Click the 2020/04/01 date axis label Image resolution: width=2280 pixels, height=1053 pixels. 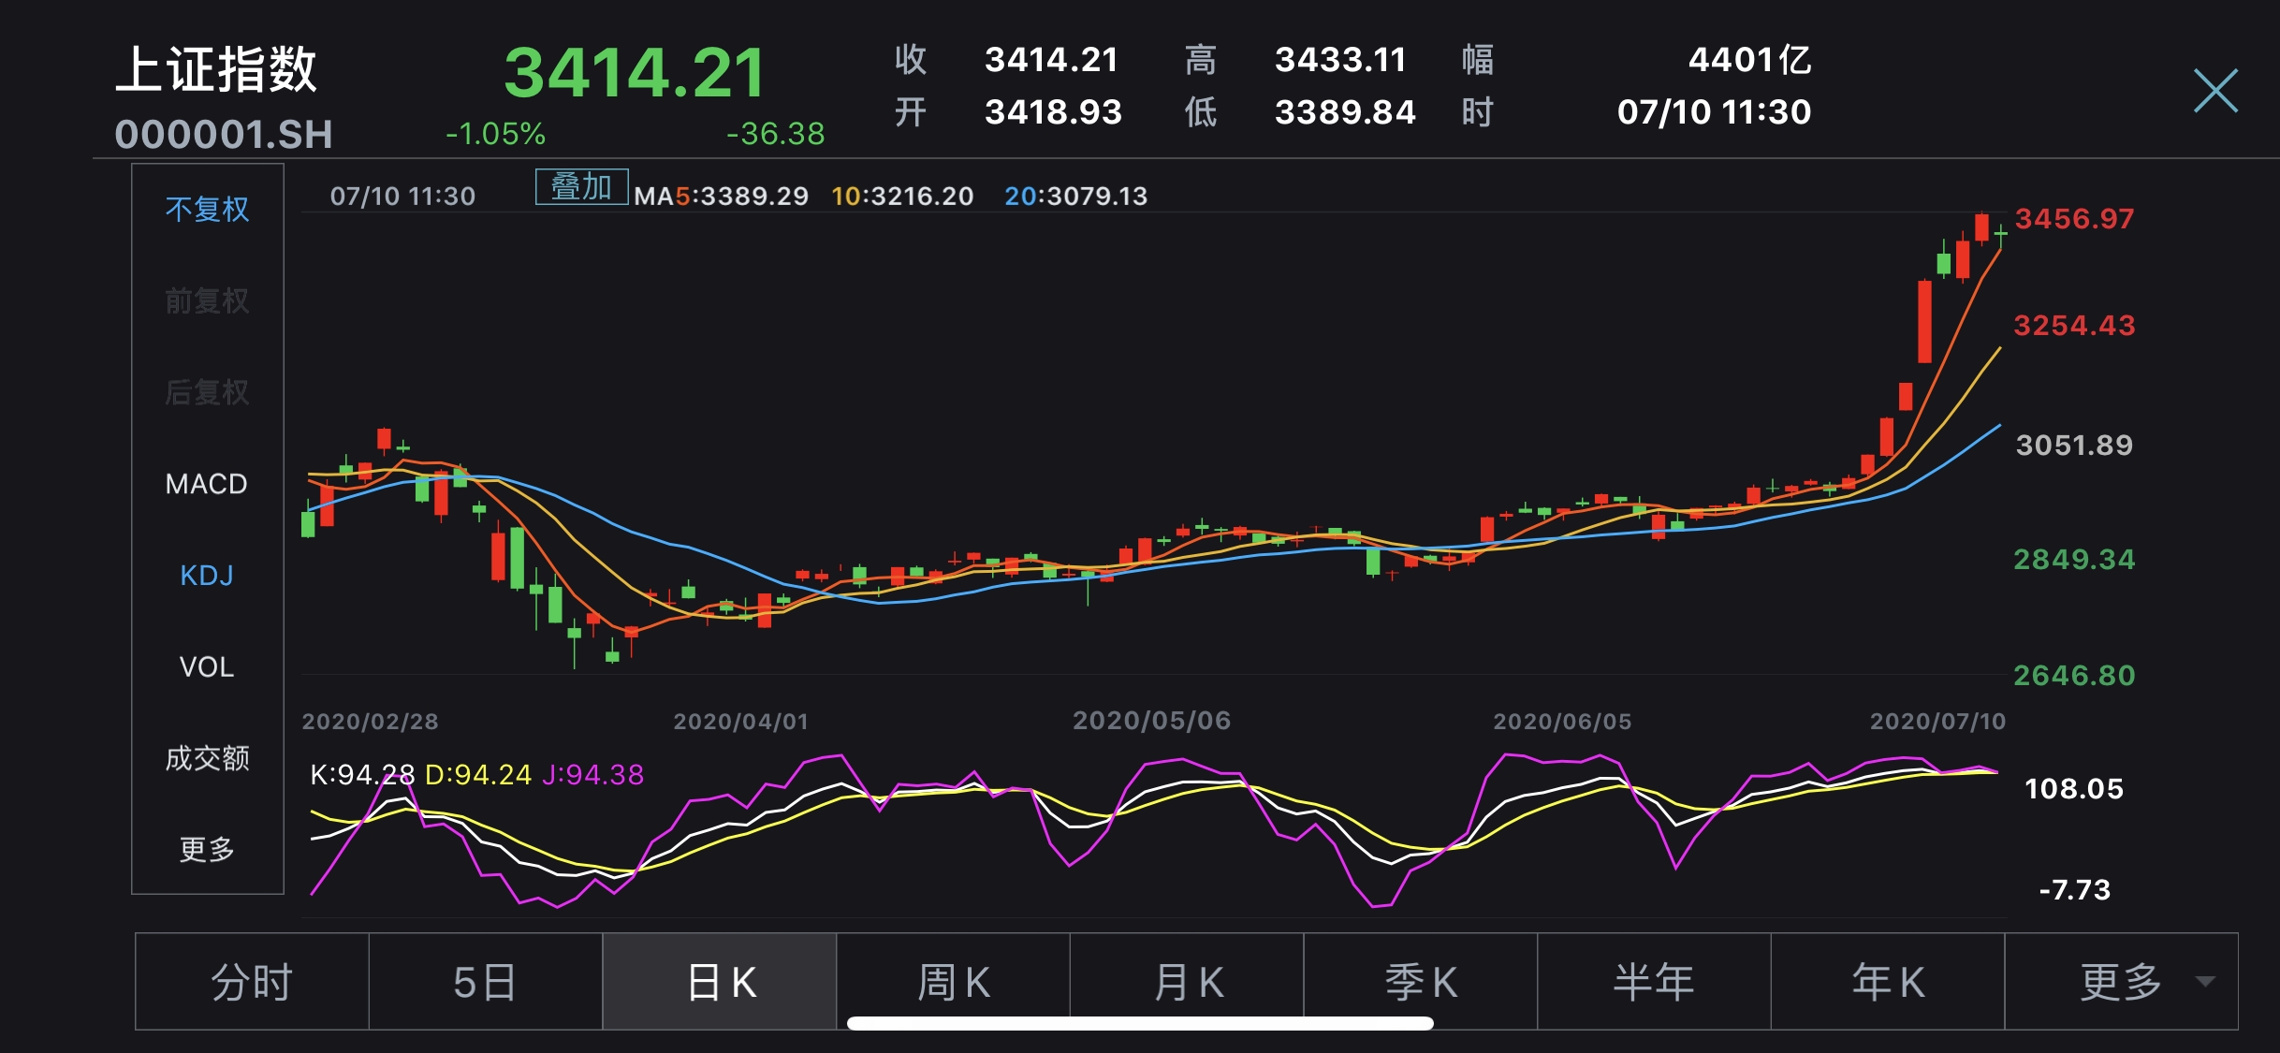pyautogui.click(x=740, y=722)
